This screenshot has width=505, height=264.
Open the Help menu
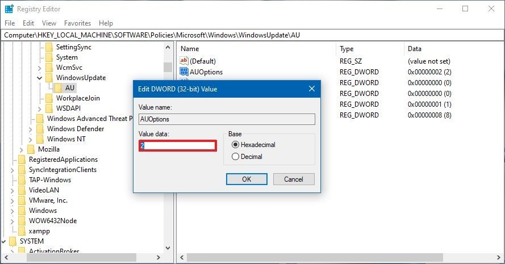106,23
